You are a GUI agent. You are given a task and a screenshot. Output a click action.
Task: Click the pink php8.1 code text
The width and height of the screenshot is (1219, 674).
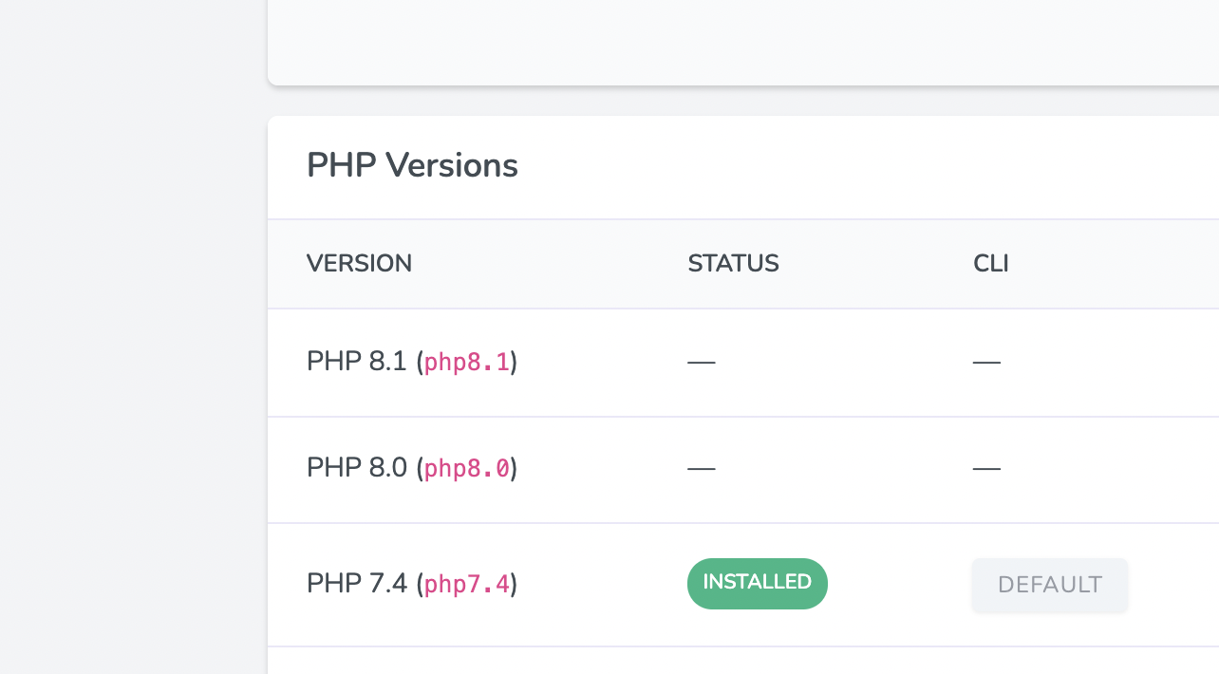[x=467, y=363]
